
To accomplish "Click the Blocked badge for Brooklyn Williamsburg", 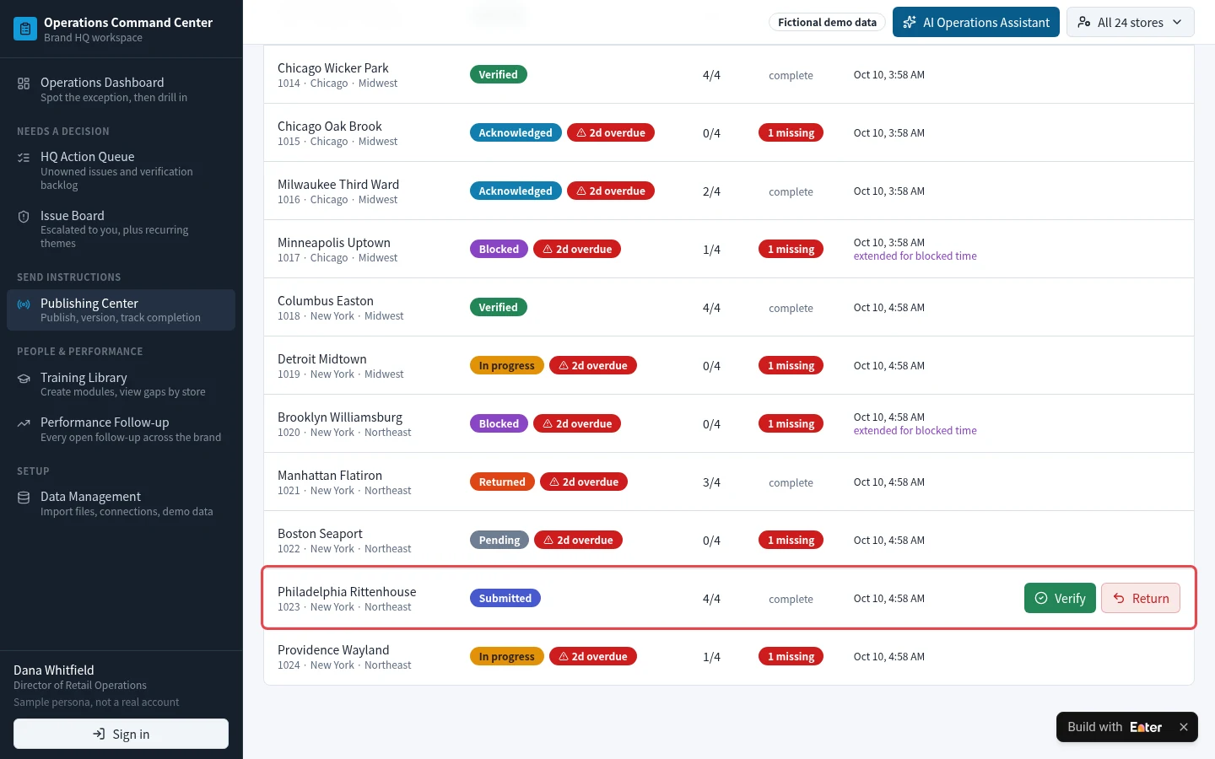I will coord(499,423).
